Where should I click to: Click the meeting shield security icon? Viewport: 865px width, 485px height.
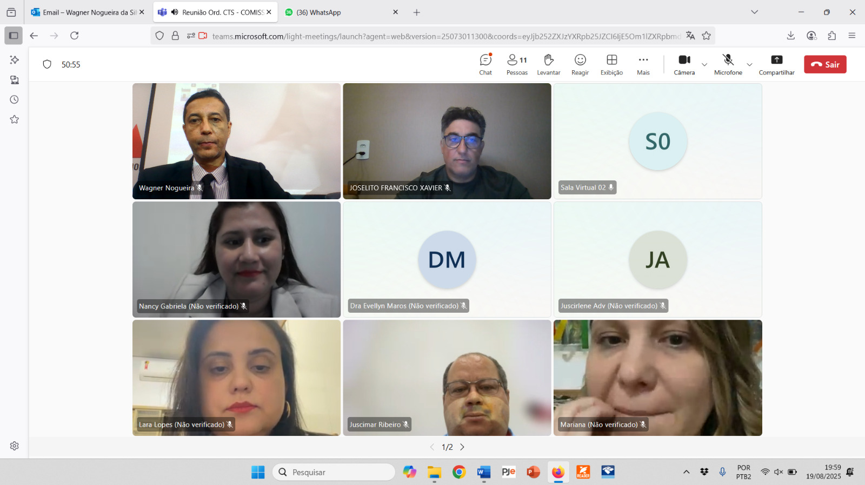(x=47, y=64)
